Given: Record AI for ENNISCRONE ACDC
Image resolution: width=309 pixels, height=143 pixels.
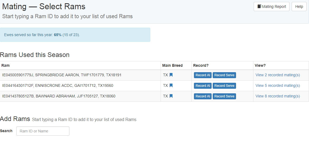Looking at the screenshot, I should (x=203, y=86).
